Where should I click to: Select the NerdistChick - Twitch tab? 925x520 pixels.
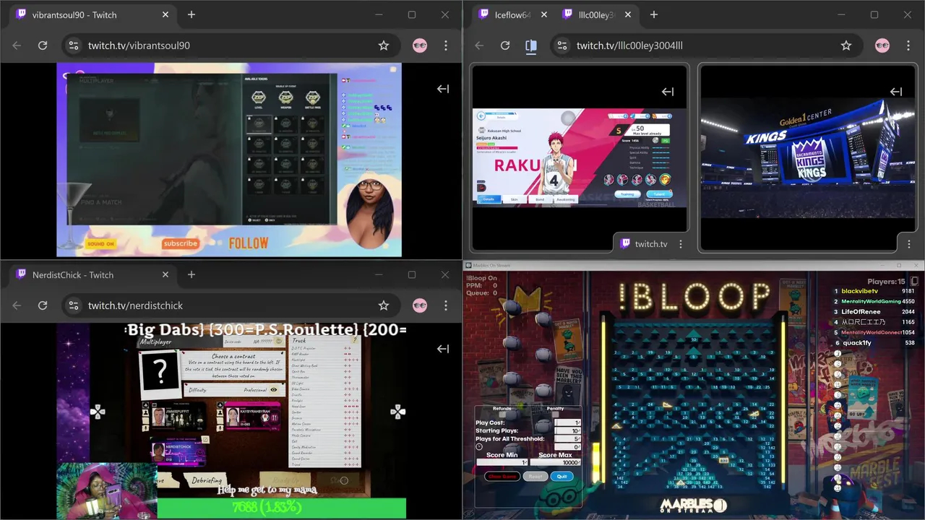92,274
